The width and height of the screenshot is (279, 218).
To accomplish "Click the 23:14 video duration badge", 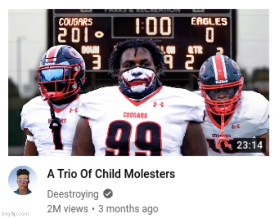I will pos(250,145).
